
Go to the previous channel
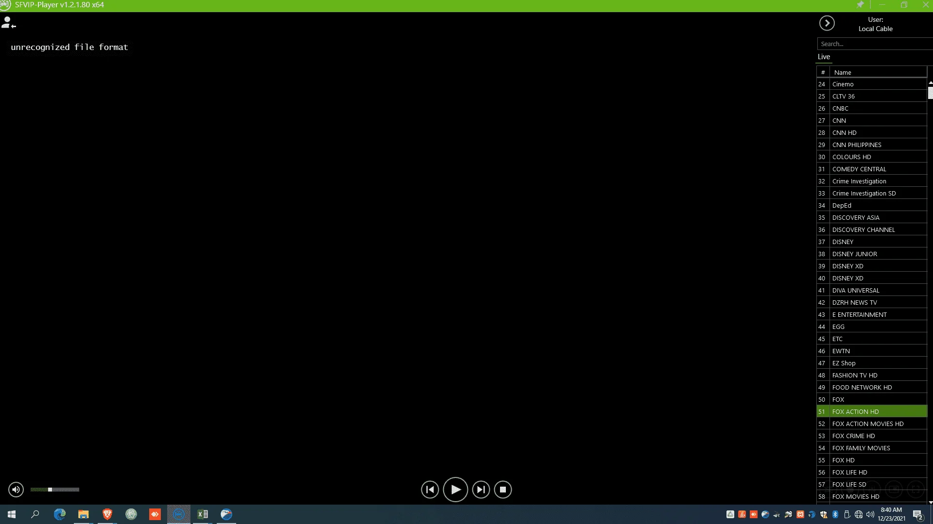[x=430, y=490]
